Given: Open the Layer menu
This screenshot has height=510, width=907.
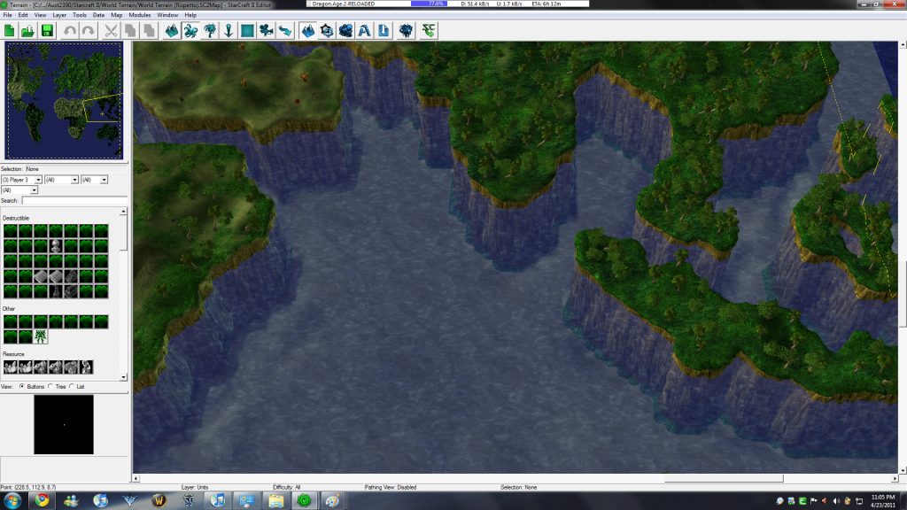Looking at the screenshot, I should (x=59, y=15).
